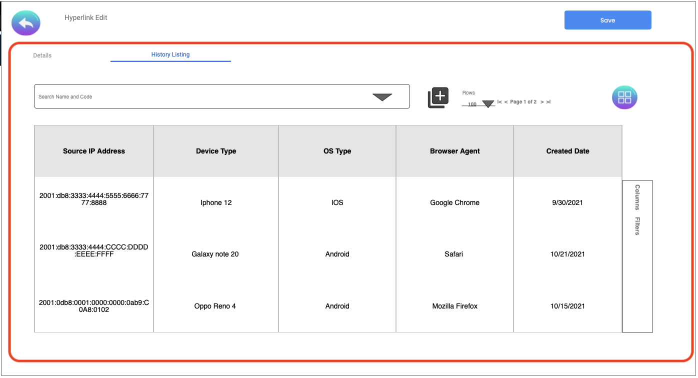Click the back arrow icon
698x378 pixels.
26,23
